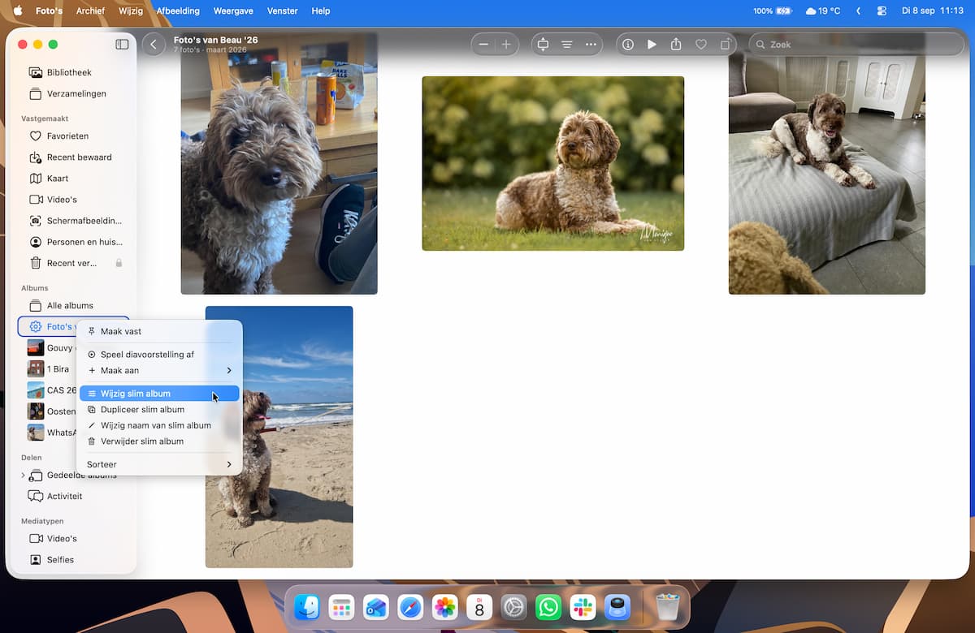
Task: Open the Sorteer submenu
Action: [159, 464]
